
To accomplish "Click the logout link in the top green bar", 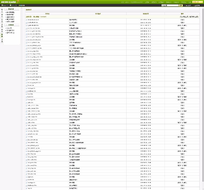I will tap(190, 2).
